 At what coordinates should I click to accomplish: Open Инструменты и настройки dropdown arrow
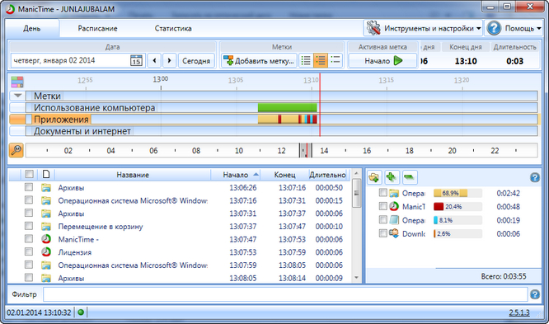(x=478, y=28)
